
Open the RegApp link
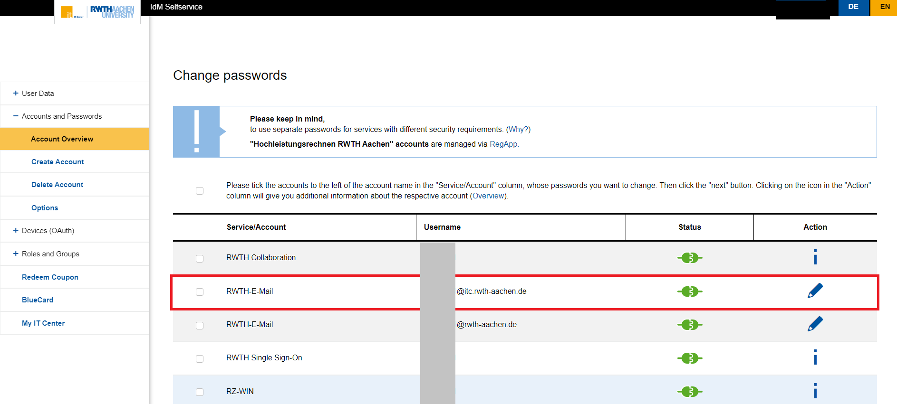point(503,144)
